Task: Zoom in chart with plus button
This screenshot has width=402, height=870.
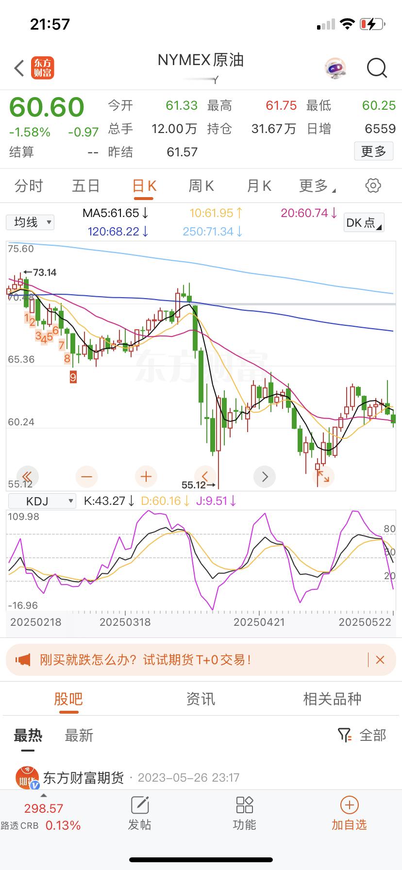Action: 146,476
